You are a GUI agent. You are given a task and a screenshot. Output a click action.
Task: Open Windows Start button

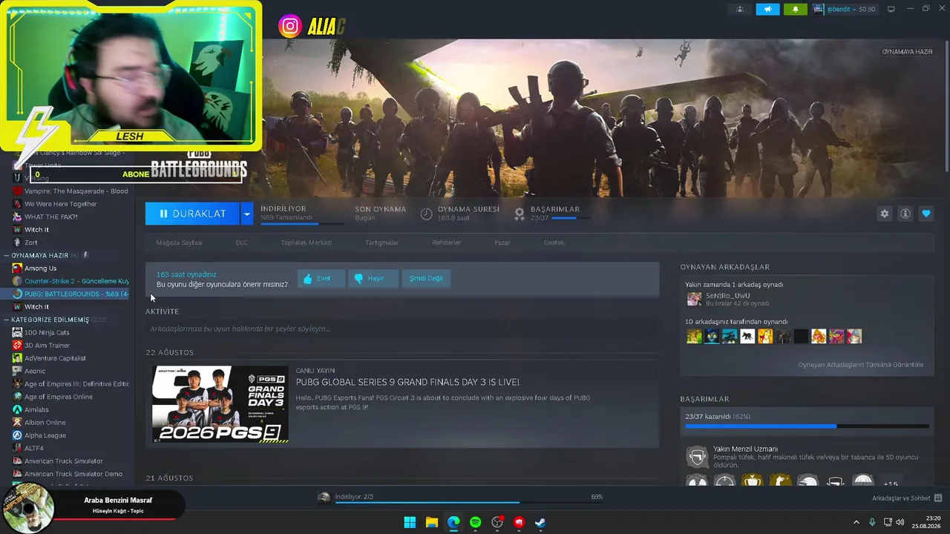[410, 522]
